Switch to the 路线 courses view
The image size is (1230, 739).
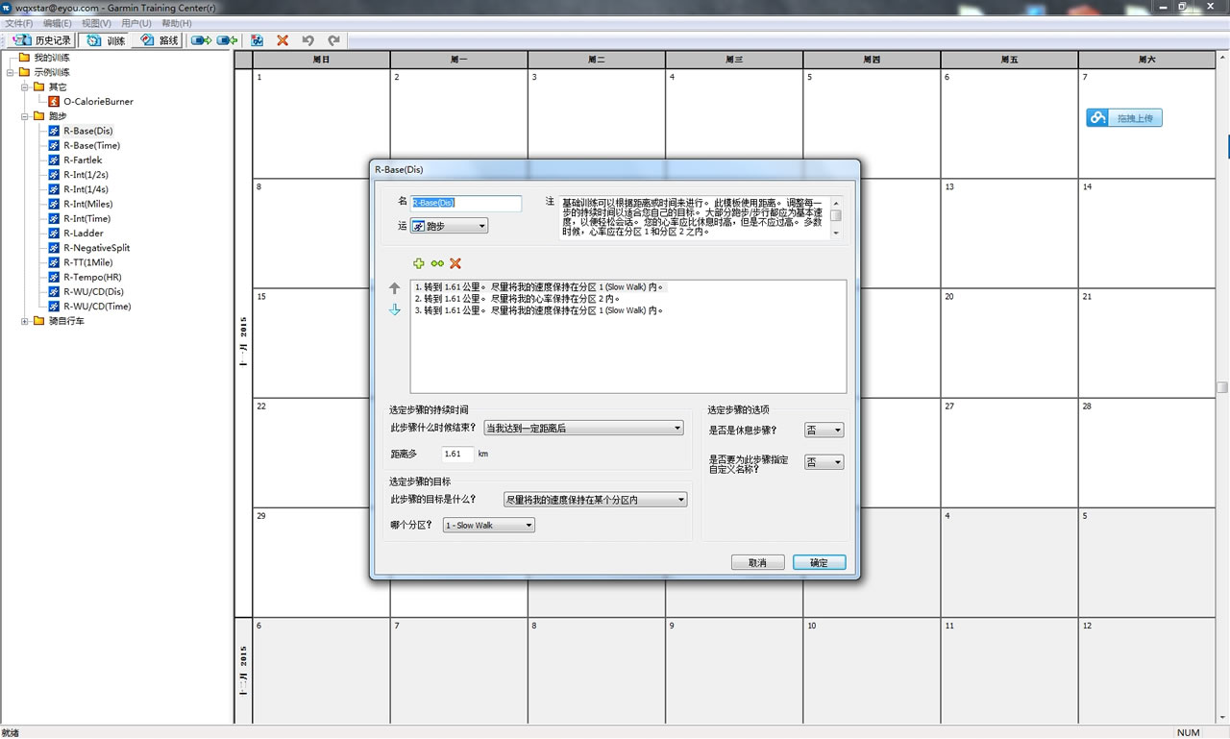click(159, 40)
